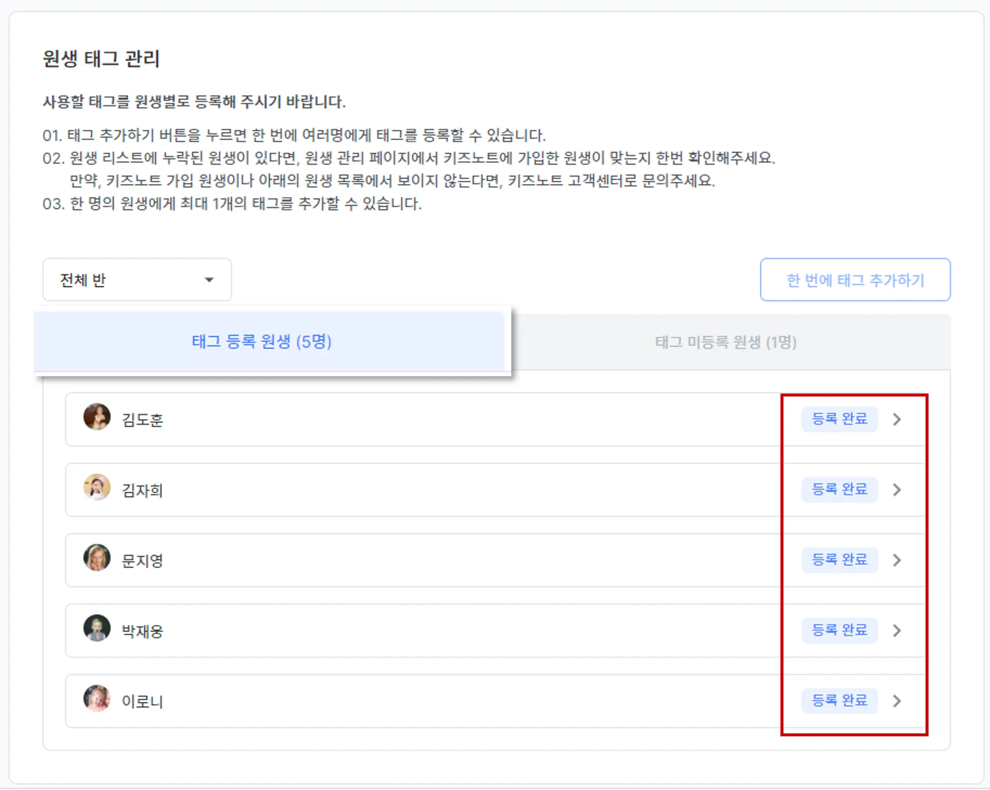Viewport: 990px width, 790px height.
Task: Click 등록 완료 badge for 김도훈
Action: click(839, 419)
